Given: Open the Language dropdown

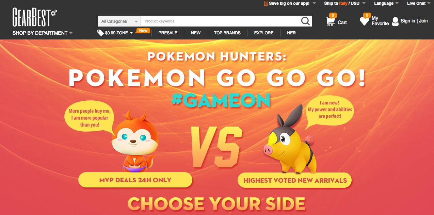Looking at the screenshot, I should (x=386, y=3).
